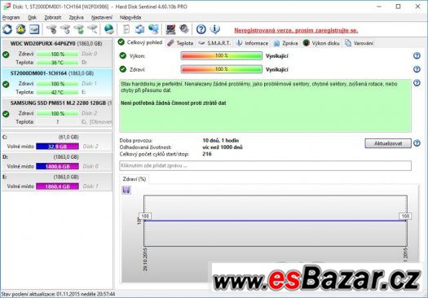Select the WDC WD20PURX-64P6ZY0 disk

click(57, 53)
